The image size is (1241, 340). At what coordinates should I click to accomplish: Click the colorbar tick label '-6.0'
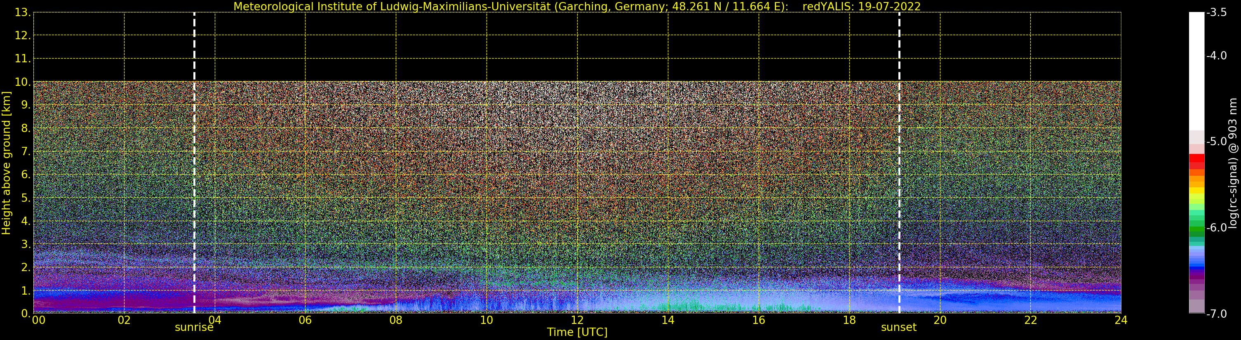1216,228
